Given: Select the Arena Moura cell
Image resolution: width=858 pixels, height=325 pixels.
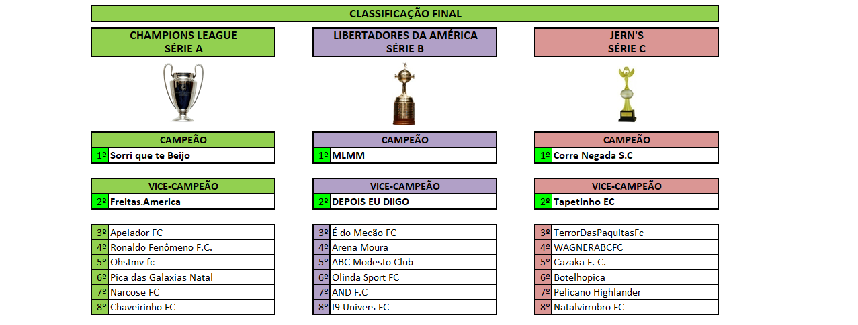Looking at the screenshot, I should (x=413, y=247).
